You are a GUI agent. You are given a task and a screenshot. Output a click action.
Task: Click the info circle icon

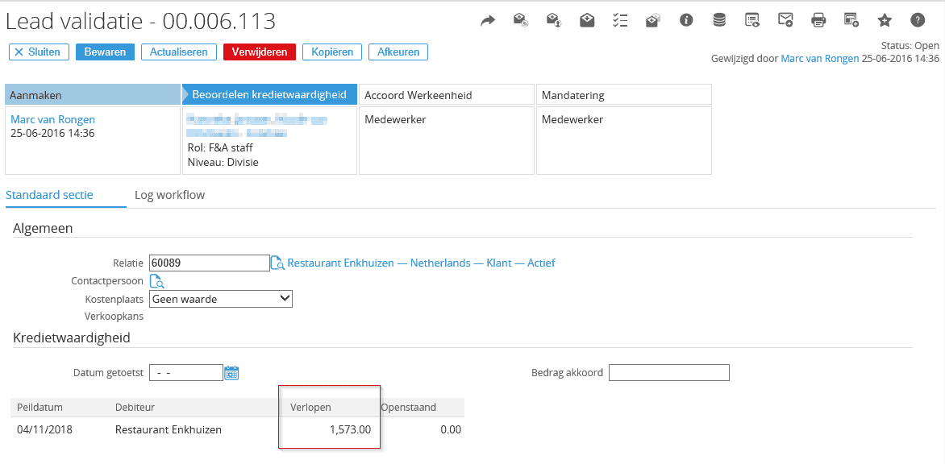coord(686,21)
